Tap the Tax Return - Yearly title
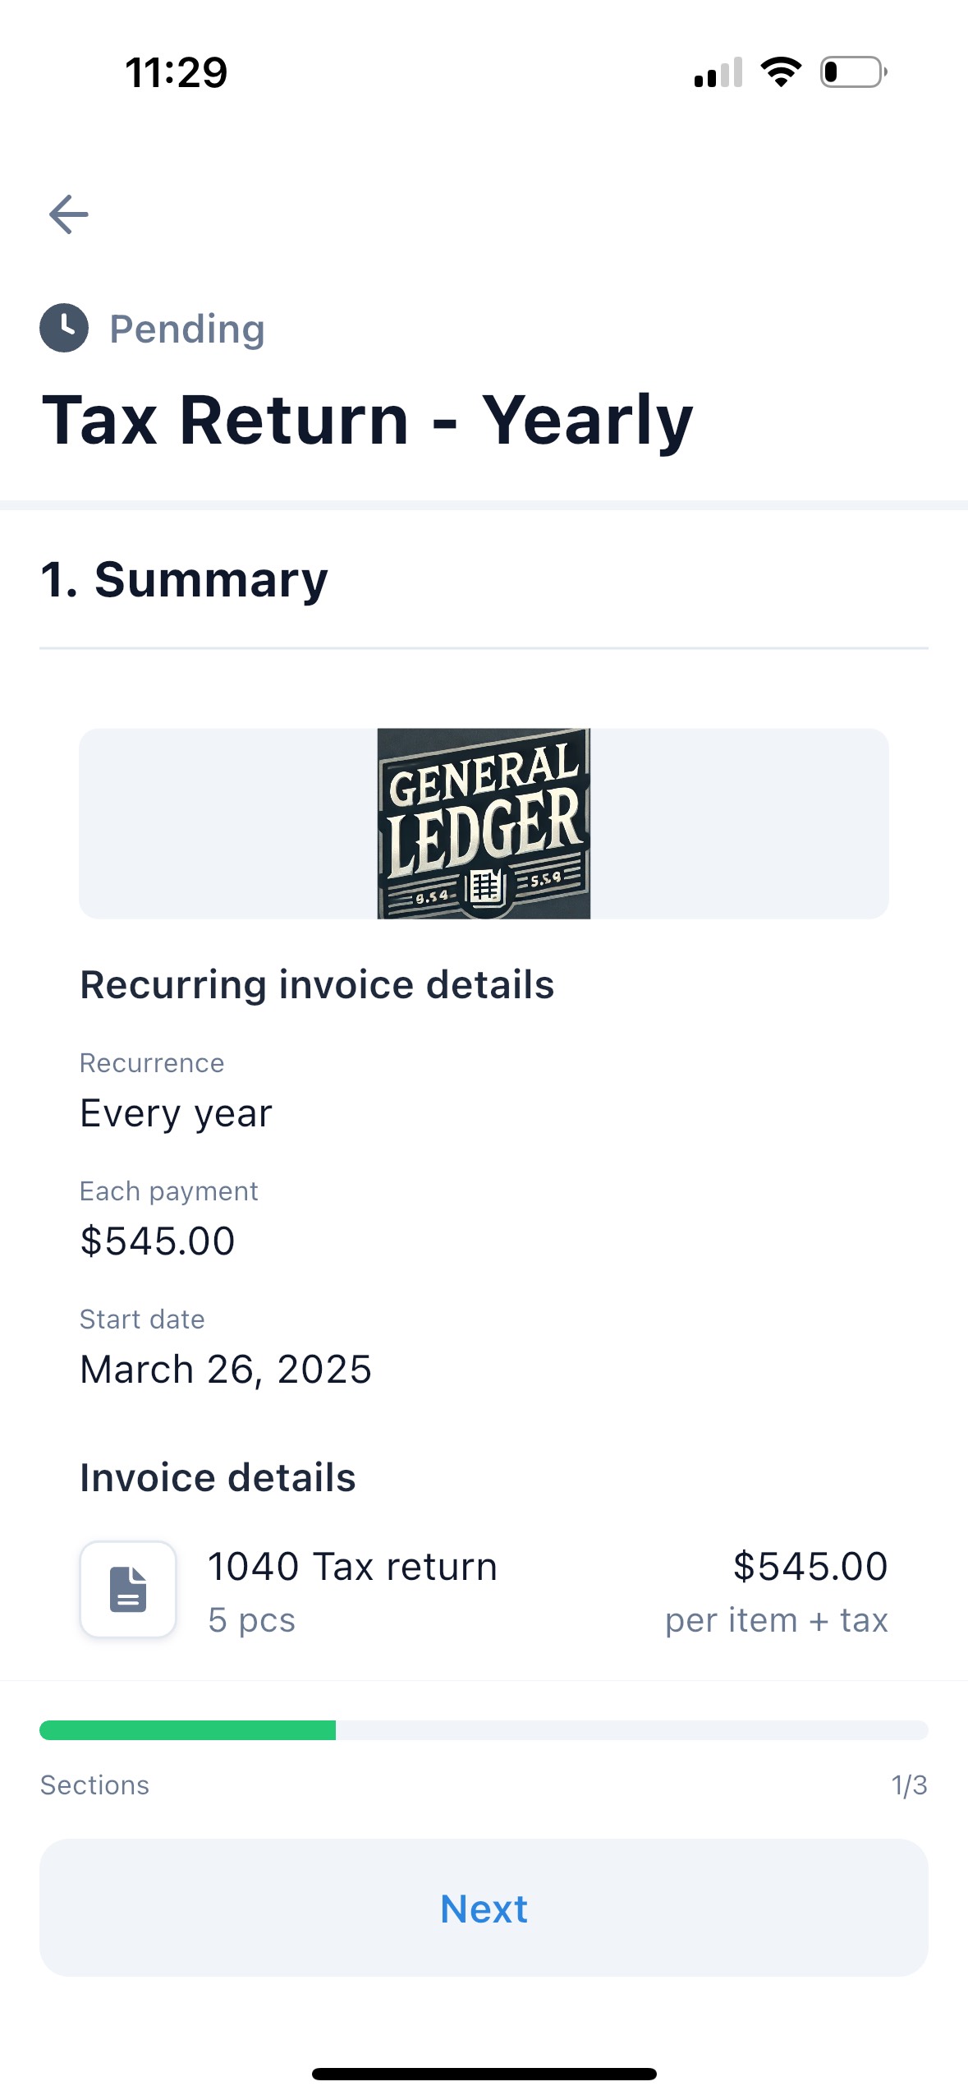This screenshot has width=968, height=2100. 368,420
